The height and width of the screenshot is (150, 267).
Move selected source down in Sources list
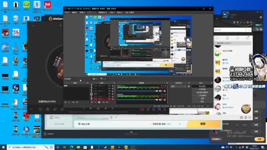point(107,102)
